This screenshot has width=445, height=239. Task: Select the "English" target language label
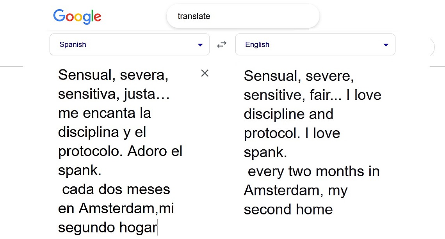(x=257, y=44)
